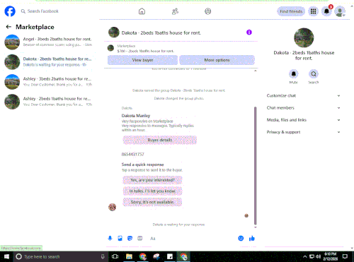
Task: Click the chat scroll up arrow
Action: 255,71
